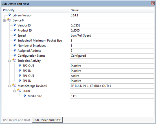Click the Device 0 structure icon
This screenshot has width=156, height=124.
pos(9,20)
